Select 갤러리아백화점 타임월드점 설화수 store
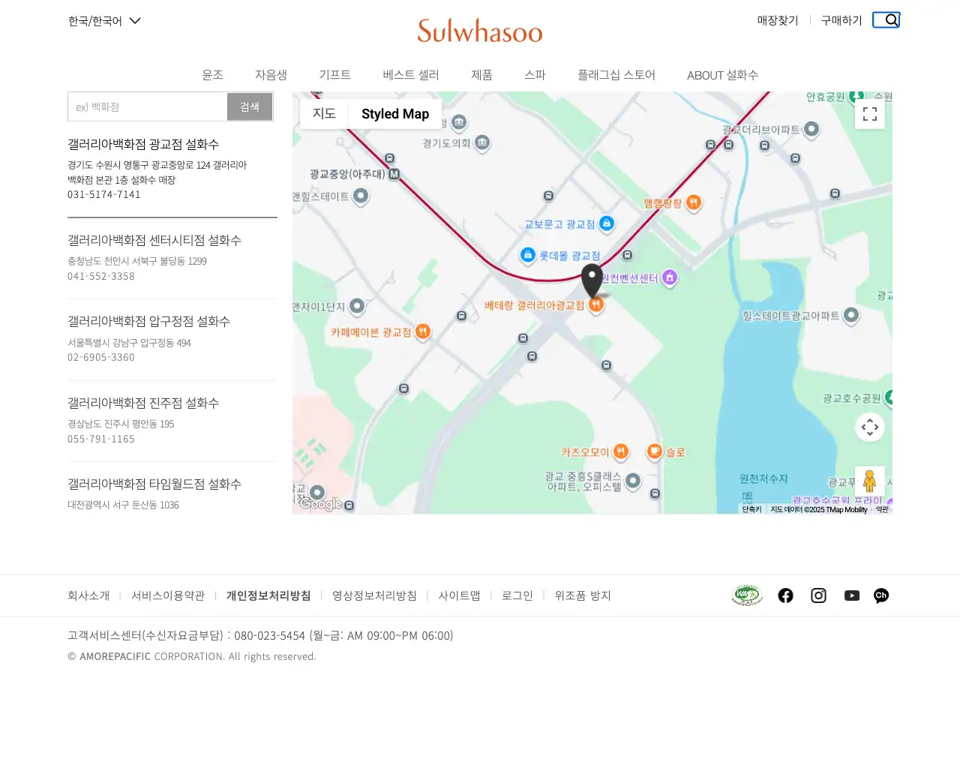Viewport: 960px width, 768px height. [x=154, y=484]
